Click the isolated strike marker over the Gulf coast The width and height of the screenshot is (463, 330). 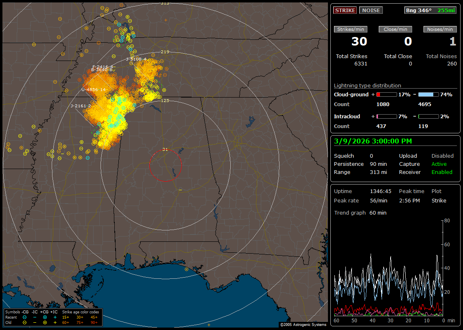186,269
